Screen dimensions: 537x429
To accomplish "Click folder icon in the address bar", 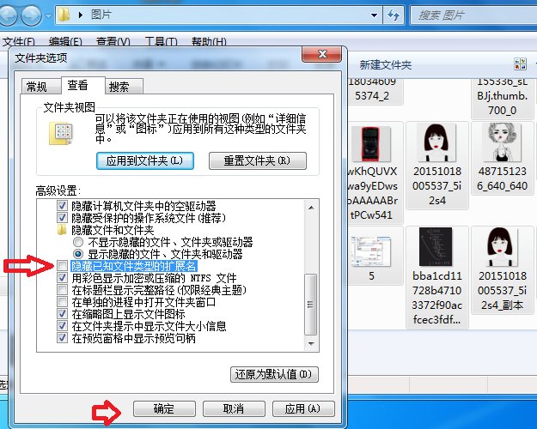I will coord(64,15).
